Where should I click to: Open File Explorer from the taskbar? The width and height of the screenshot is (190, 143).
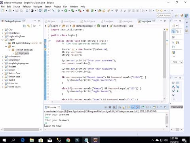(32, 140)
